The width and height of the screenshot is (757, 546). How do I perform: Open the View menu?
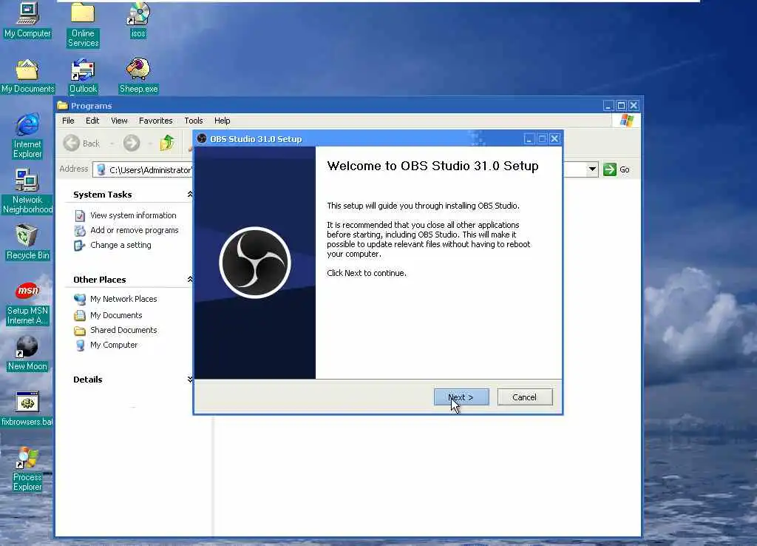click(119, 121)
